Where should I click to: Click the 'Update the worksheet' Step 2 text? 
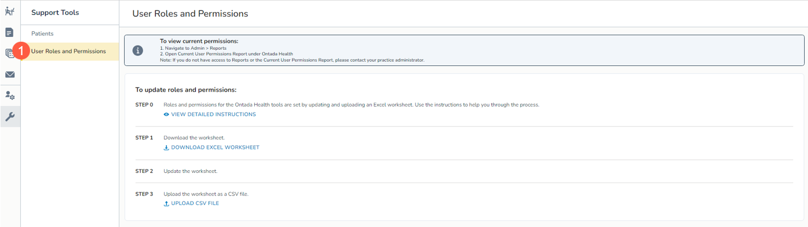pos(190,171)
